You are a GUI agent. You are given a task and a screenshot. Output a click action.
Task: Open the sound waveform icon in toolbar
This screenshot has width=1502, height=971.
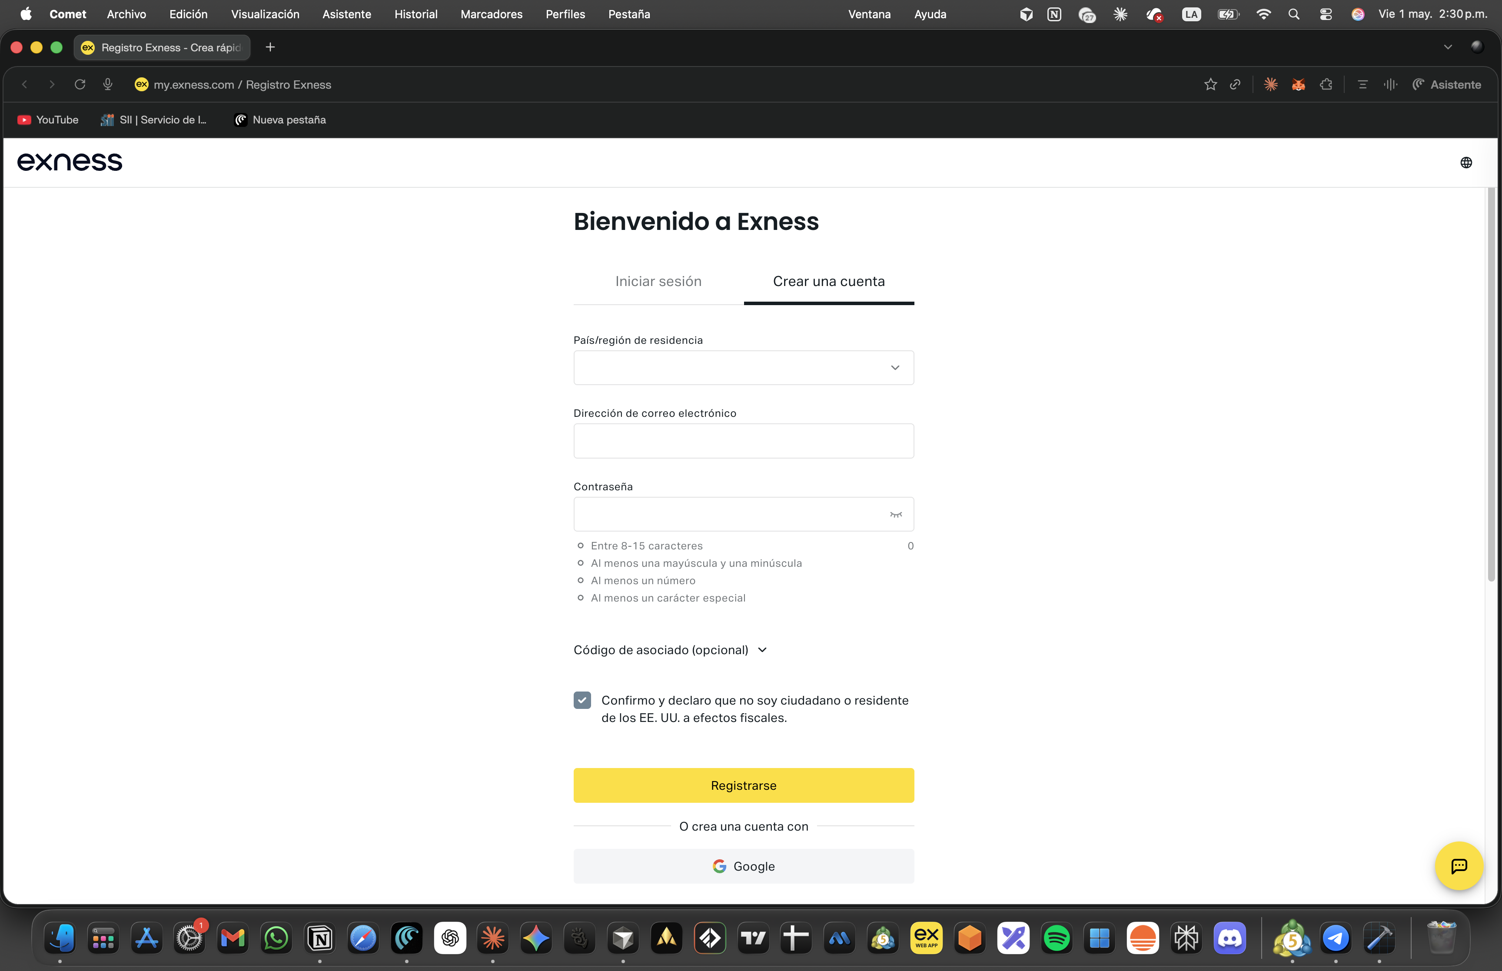[x=1390, y=84]
